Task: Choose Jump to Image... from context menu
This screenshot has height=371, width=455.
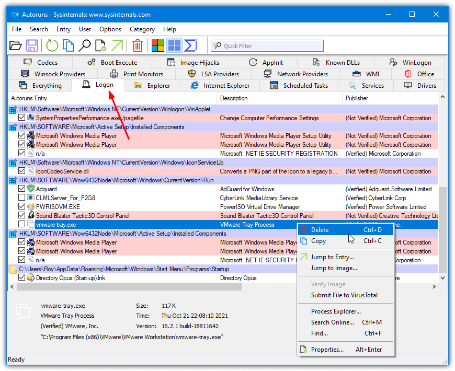Action: point(346,268)
